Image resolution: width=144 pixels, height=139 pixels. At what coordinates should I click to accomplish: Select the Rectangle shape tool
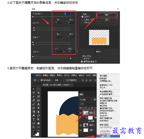coord(34,123)
